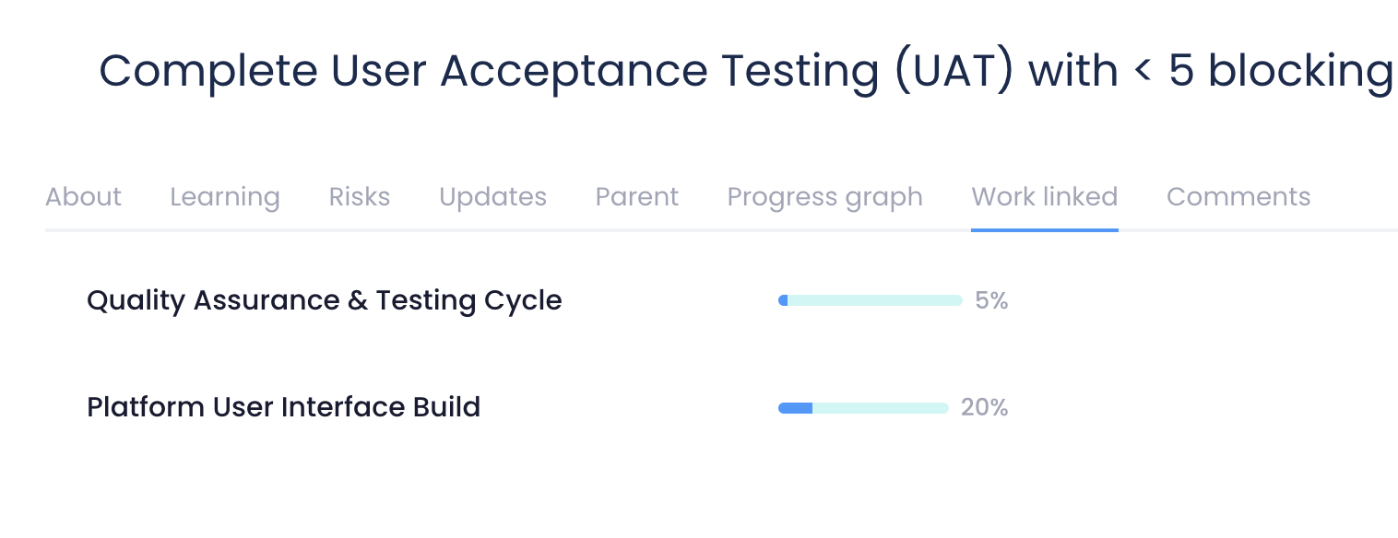Click the 20% progress label
This screenshot has width=1398, height=538.
click(984, 407)
